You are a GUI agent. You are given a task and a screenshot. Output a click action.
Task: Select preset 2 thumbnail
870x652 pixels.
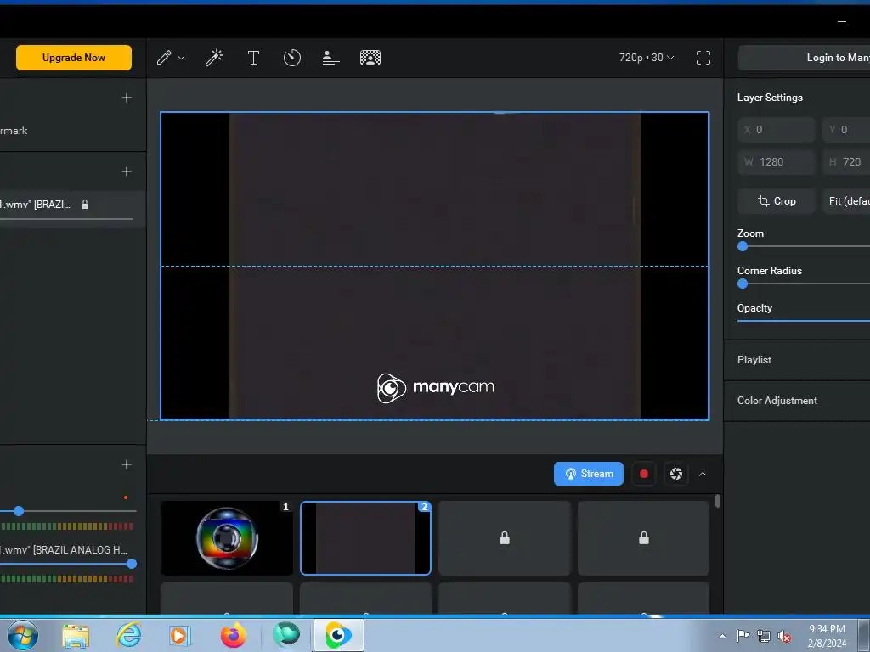365,537
